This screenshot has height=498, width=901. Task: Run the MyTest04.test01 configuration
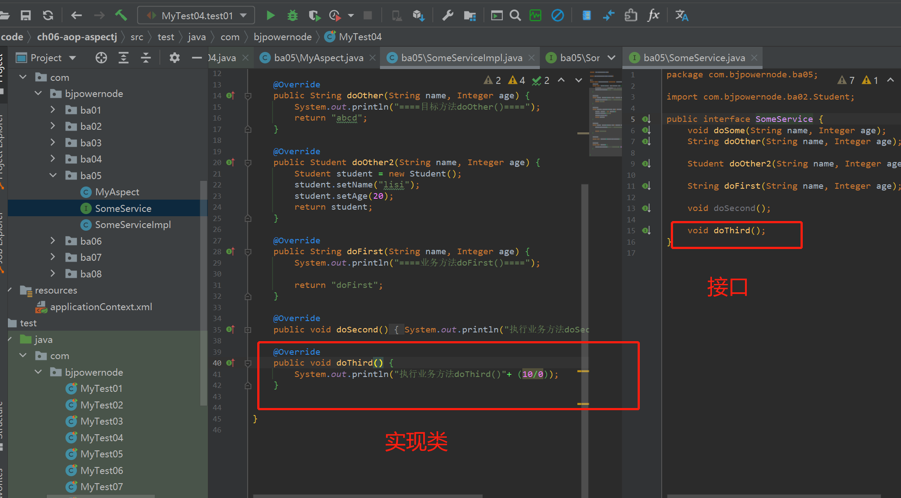coord(270,16)
